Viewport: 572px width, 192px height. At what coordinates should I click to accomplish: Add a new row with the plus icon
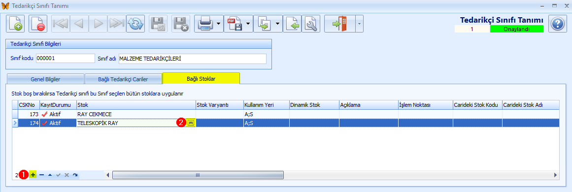click(33, 175)
